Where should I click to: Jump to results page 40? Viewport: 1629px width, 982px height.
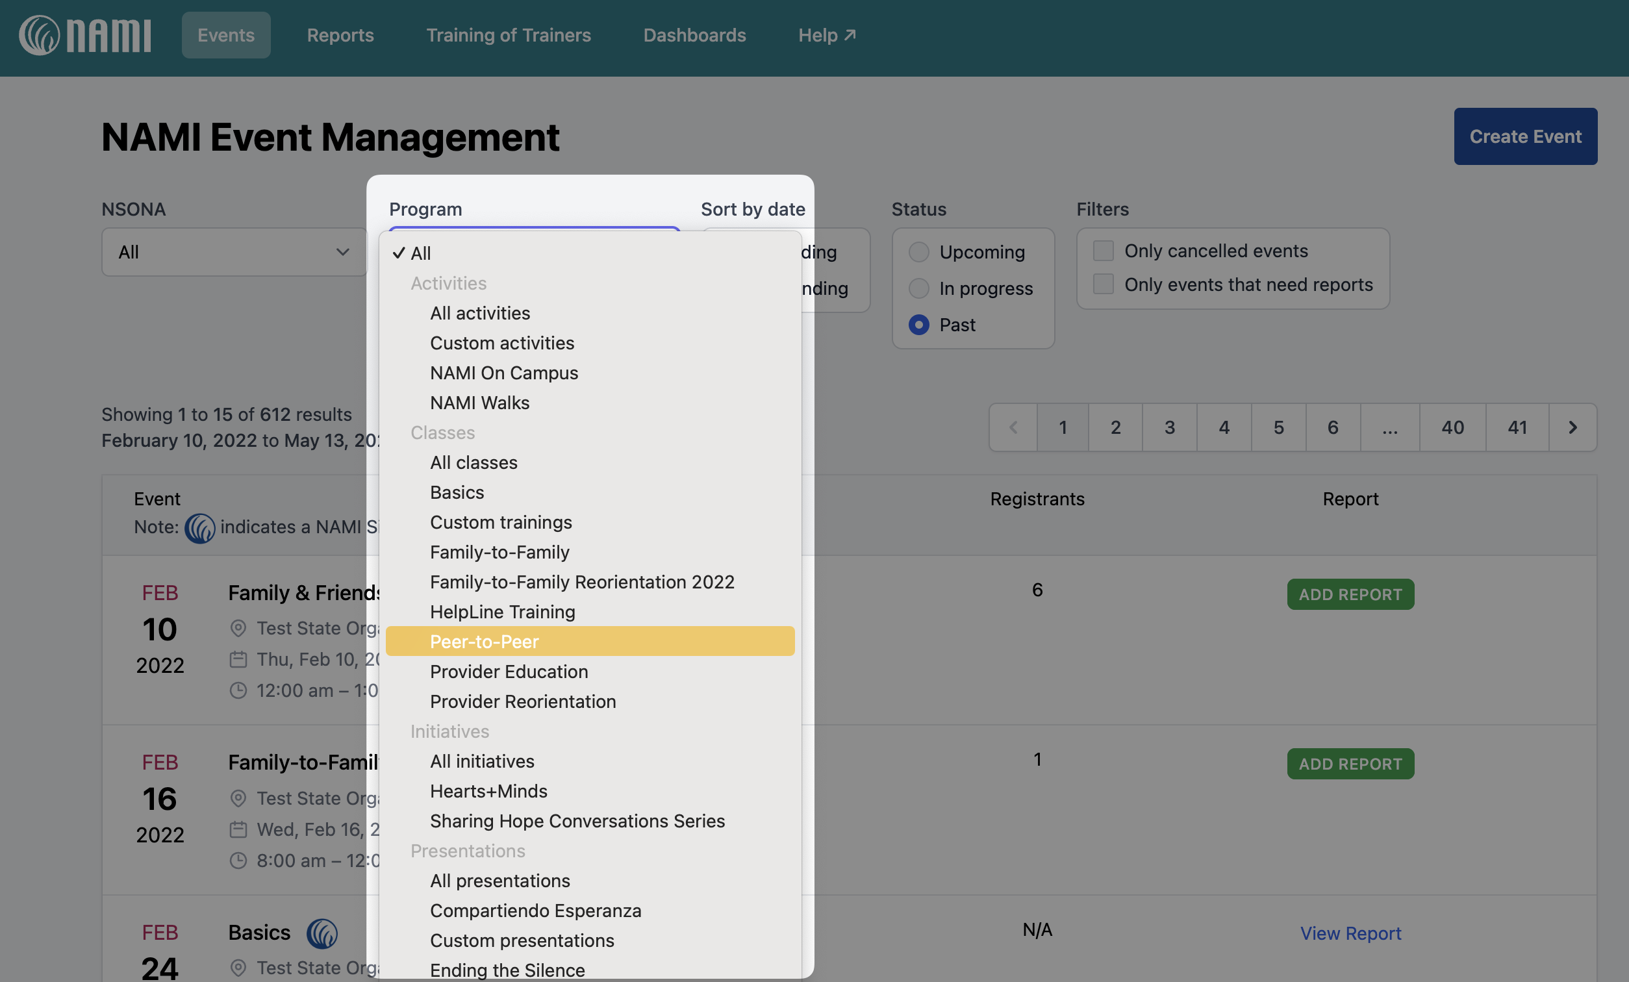tap(1452, 427)
